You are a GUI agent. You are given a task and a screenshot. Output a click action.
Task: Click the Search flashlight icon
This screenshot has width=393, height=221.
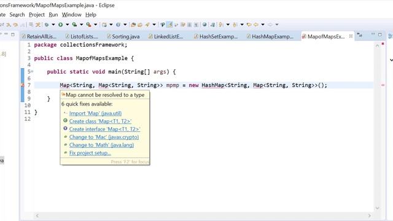tap(147, 25)
